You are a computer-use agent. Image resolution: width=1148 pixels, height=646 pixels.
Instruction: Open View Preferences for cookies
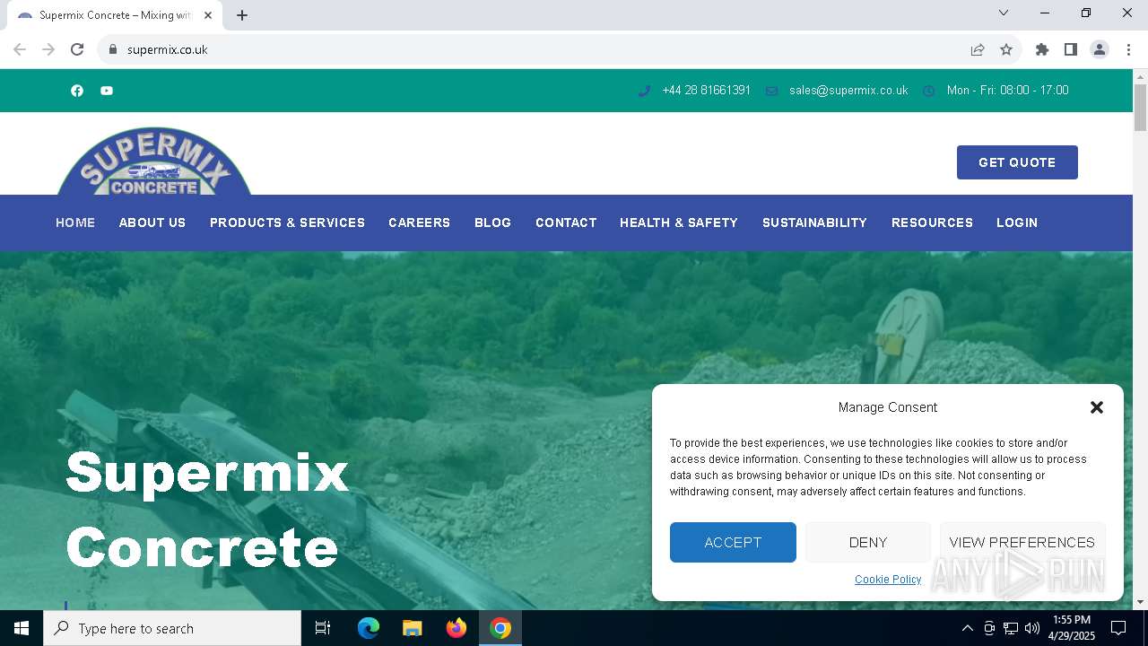tap(1022, 542)
